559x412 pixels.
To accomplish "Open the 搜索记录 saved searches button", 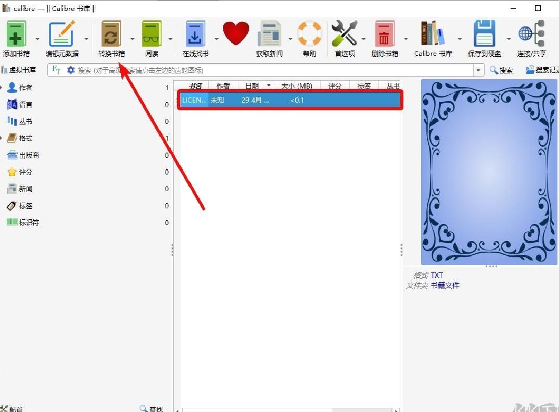I will [542, 70].
